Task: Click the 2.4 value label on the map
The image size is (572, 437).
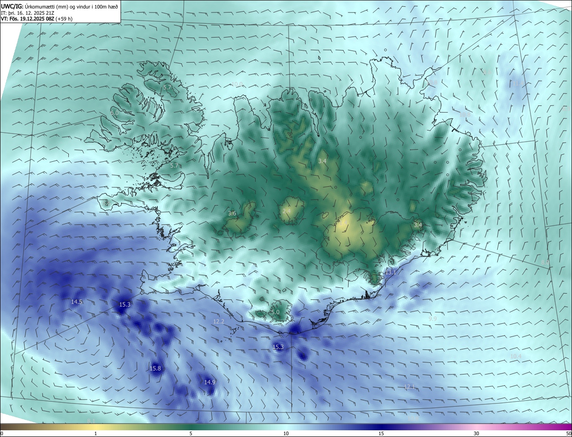Action: tap(286, 211)
